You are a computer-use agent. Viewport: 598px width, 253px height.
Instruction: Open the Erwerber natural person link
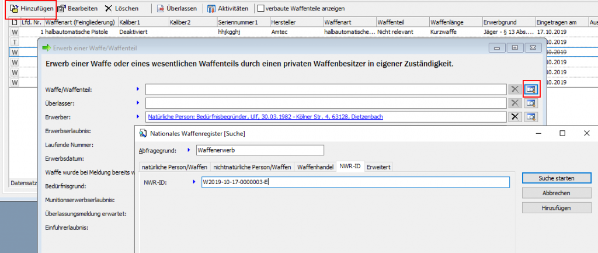(265, 117)
